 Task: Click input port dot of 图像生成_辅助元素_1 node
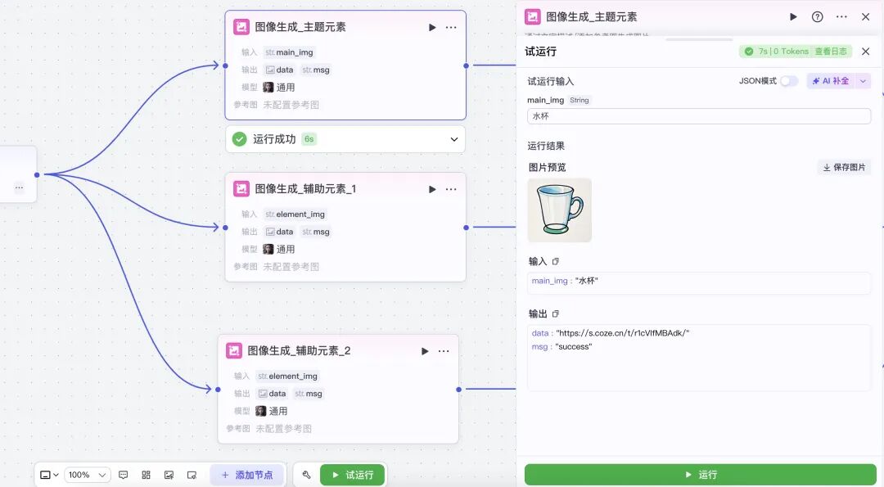[x=226, y=228]
